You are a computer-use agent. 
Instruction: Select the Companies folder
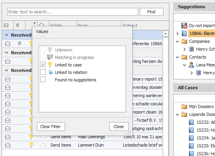pos(199,41)
